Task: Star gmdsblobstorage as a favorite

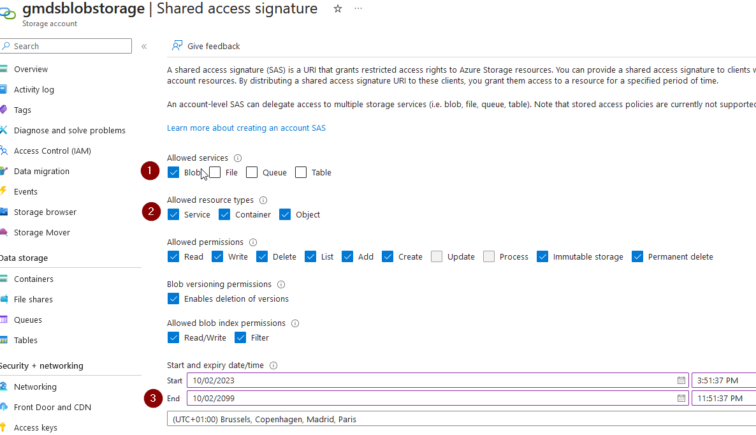Action: tap(337, 10)
